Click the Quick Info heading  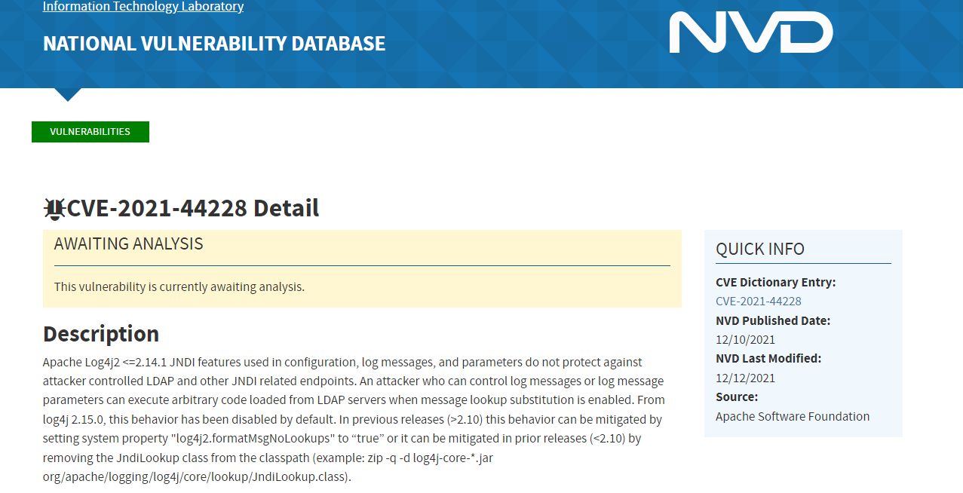760,249
